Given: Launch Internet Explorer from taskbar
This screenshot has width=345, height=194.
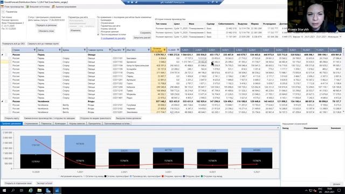Looking at the screenshot, I should (31, 190).
